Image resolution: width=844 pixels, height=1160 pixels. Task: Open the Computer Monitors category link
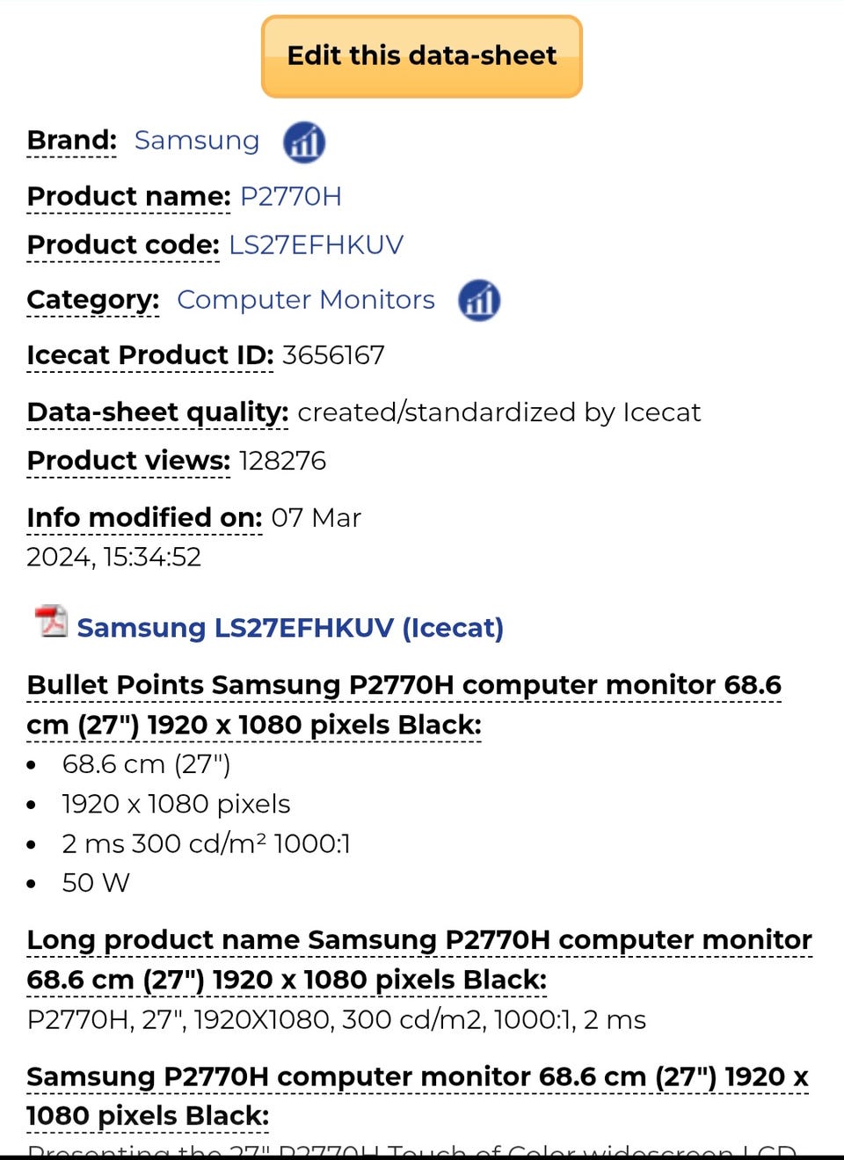306,300
